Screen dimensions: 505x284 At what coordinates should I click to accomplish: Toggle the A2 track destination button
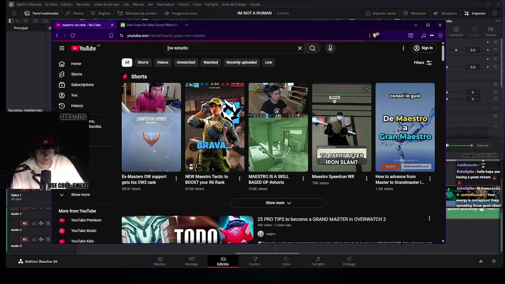pyautogui.click(x=24, y=223)
